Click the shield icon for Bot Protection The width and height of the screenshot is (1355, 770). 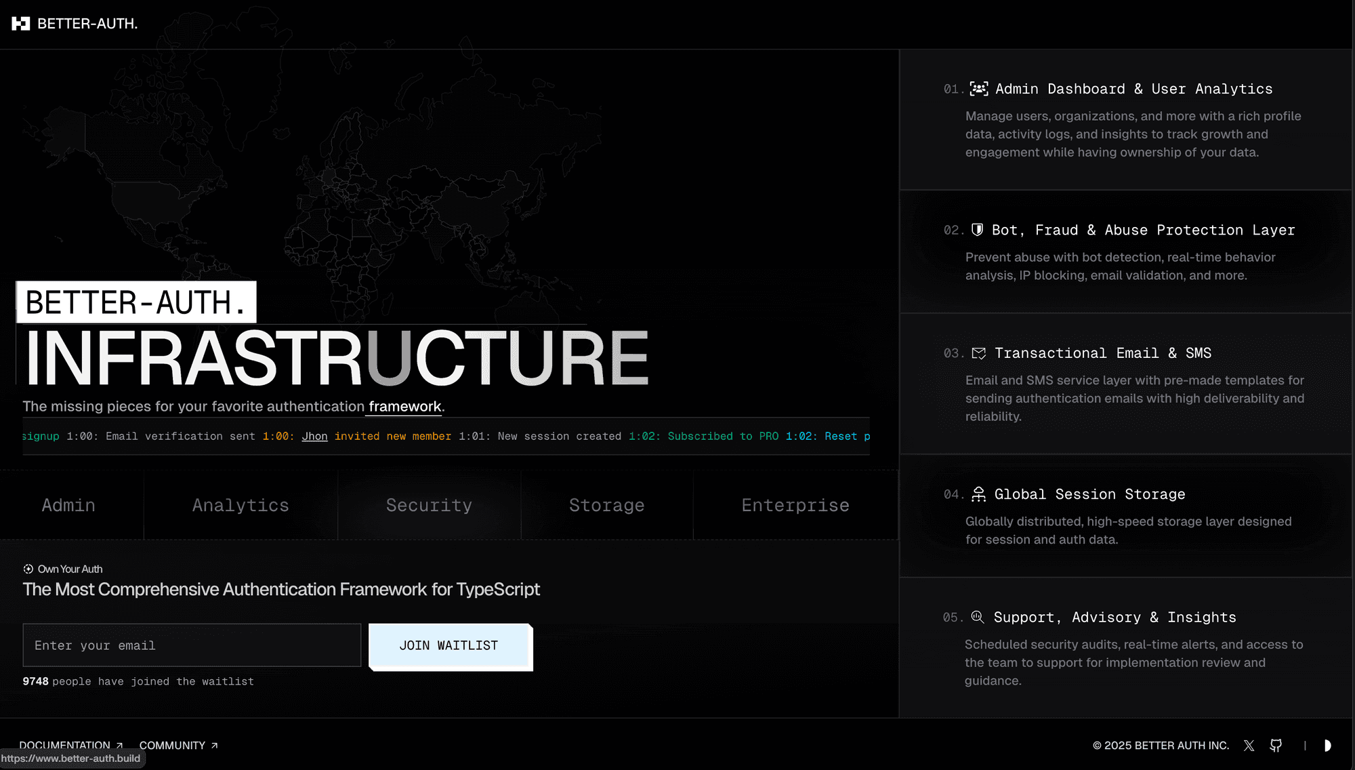coord(977,230)
